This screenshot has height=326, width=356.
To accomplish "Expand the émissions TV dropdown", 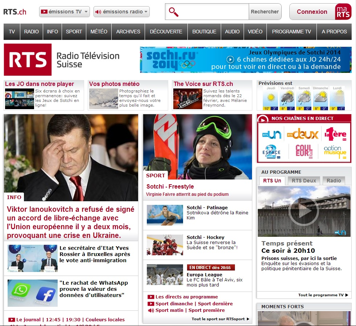I will [64, 12].
